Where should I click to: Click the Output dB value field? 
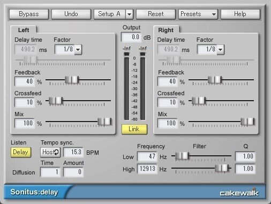click(x=131, y=37)
